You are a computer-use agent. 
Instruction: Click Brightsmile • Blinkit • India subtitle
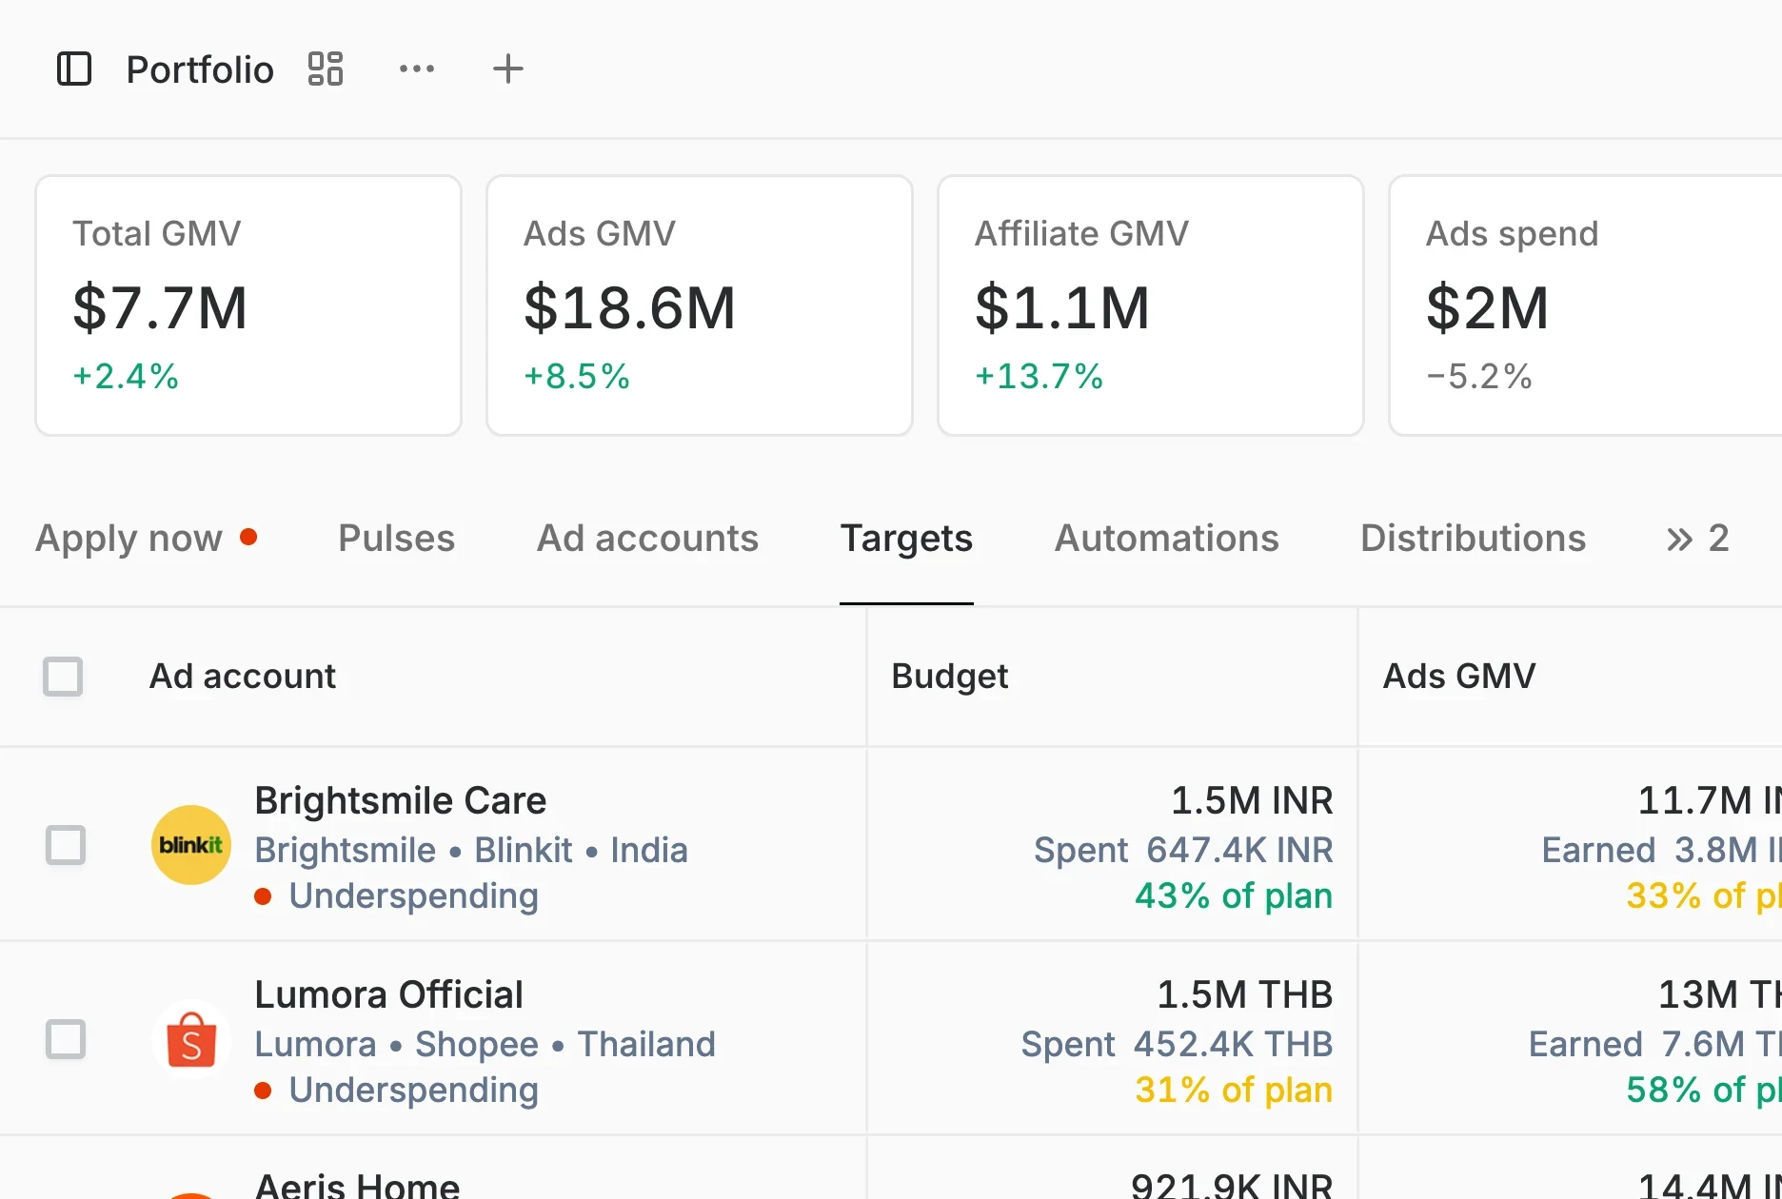pyautogui.click(x=471, y=850)
